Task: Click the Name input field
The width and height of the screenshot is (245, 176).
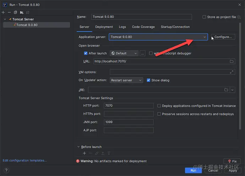Action: click(x=141, y=17)
